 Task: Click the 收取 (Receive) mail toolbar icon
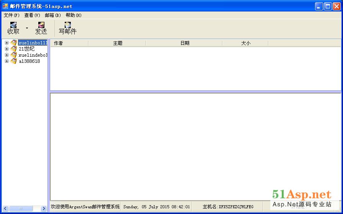(13, 25)
